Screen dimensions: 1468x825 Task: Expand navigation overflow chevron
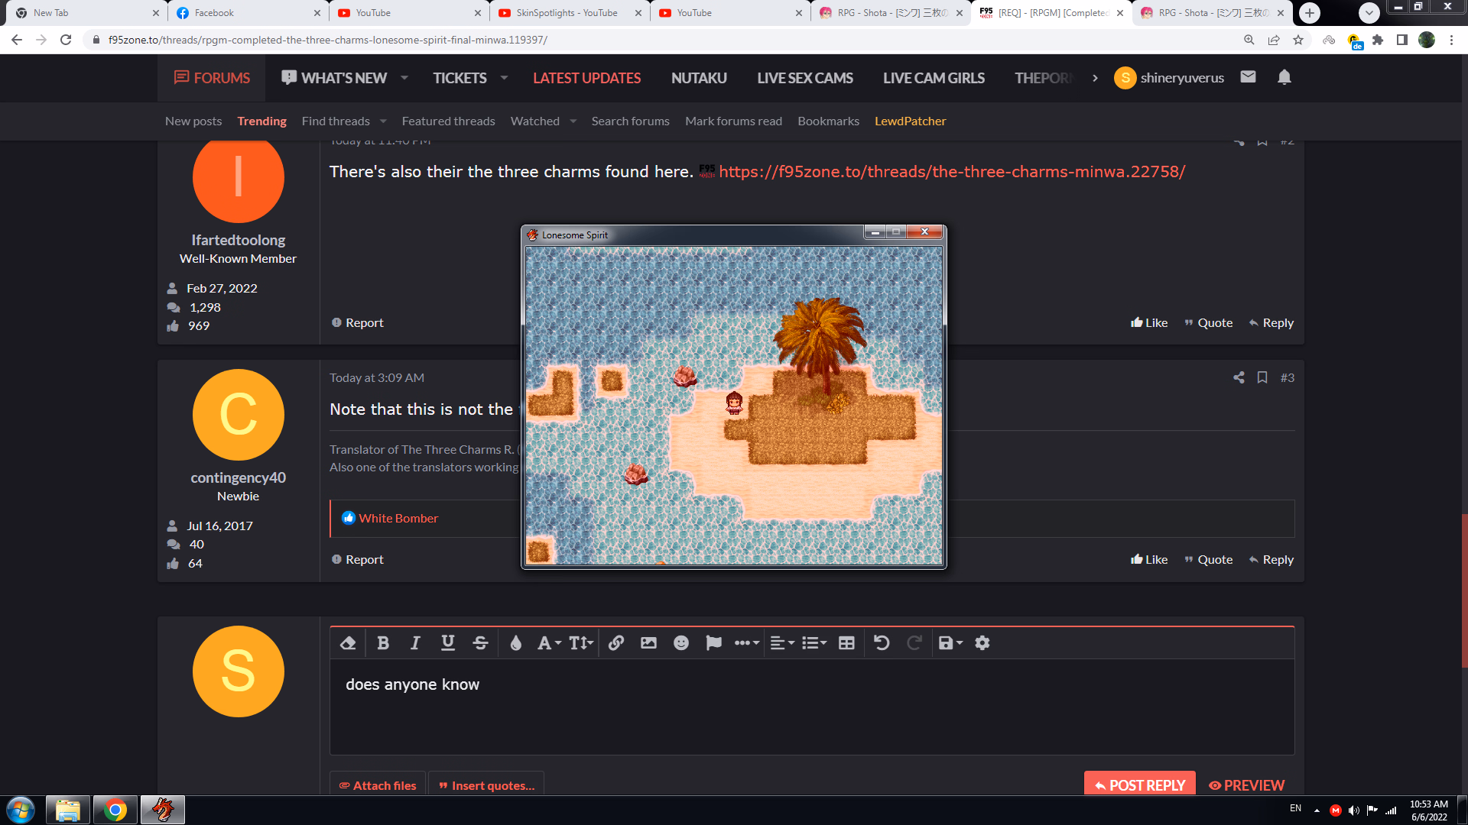[1095, 78]
